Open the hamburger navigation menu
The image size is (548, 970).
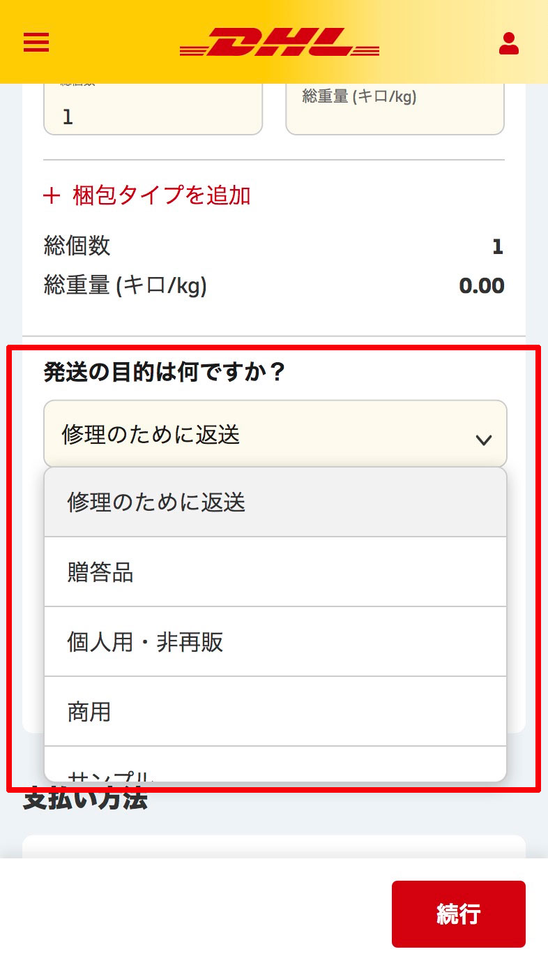(x=36, y=43)
